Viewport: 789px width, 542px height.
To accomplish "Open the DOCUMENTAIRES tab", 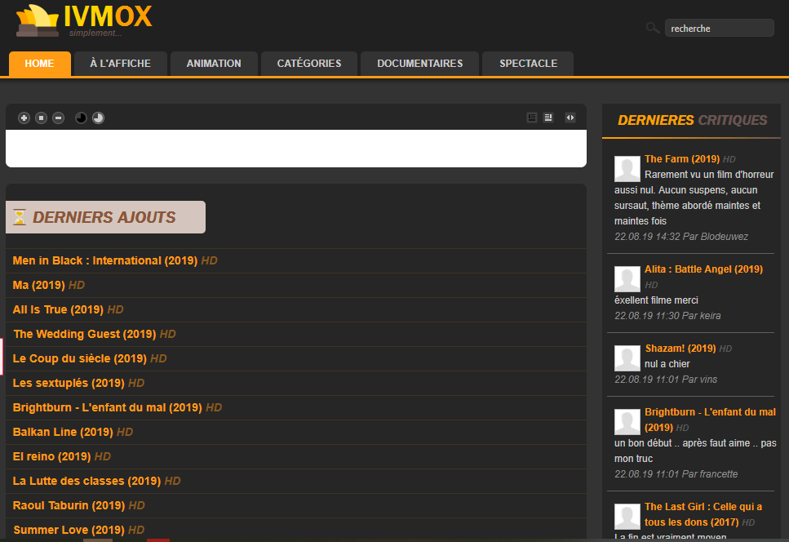I will click(x=419, y=64).
